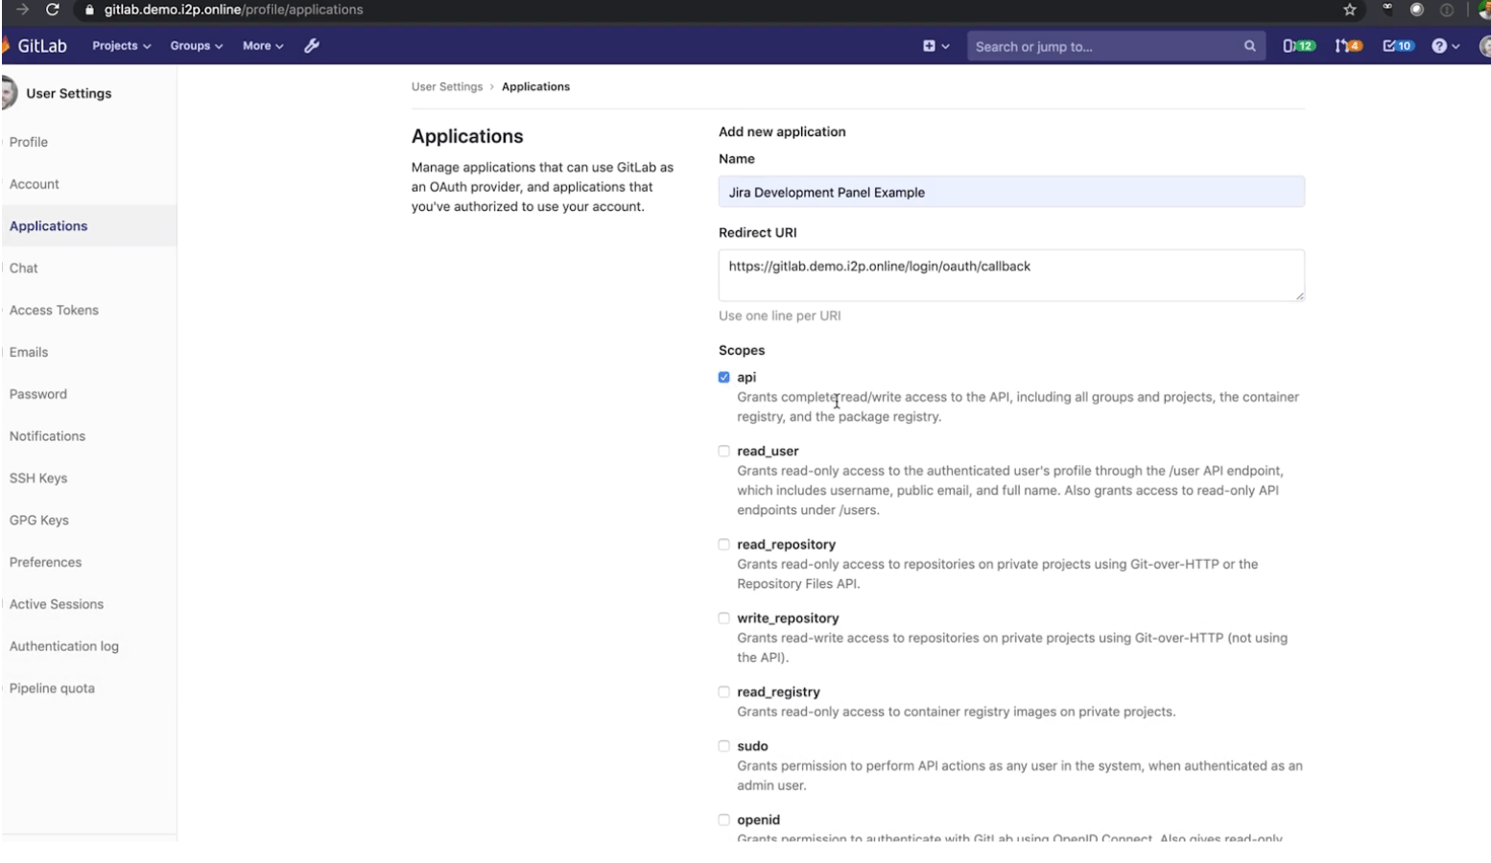
Task: Click inside the Redirect URI text area
Action: (x=1011, y=275)
